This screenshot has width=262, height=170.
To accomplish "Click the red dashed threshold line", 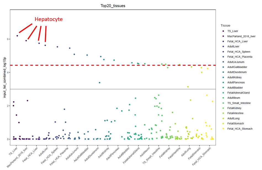I will [110, 65].
